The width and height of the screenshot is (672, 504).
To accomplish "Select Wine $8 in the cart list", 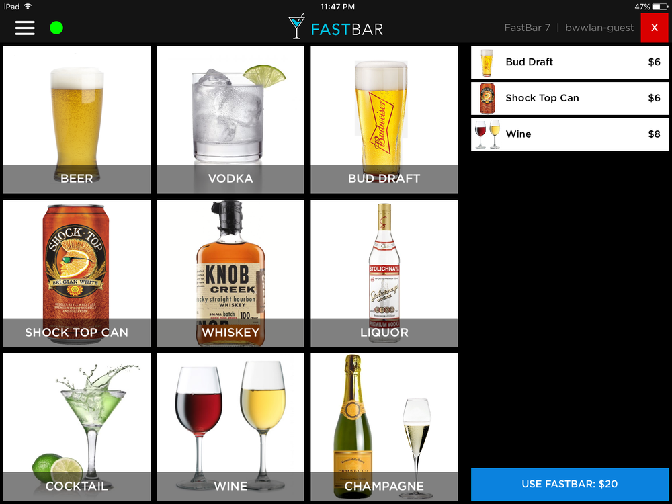I will click(x=570, y=134).
